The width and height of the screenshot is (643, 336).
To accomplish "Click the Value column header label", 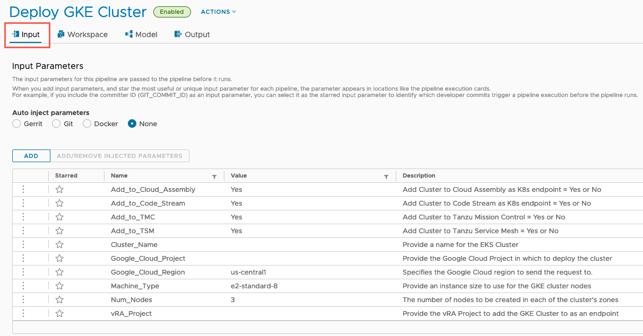I will (239, 175).
